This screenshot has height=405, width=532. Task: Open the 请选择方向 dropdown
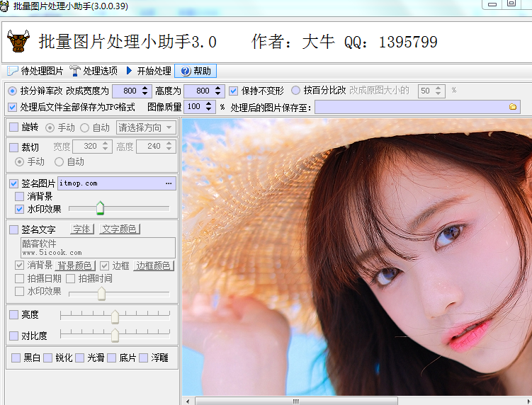(146, 127)
